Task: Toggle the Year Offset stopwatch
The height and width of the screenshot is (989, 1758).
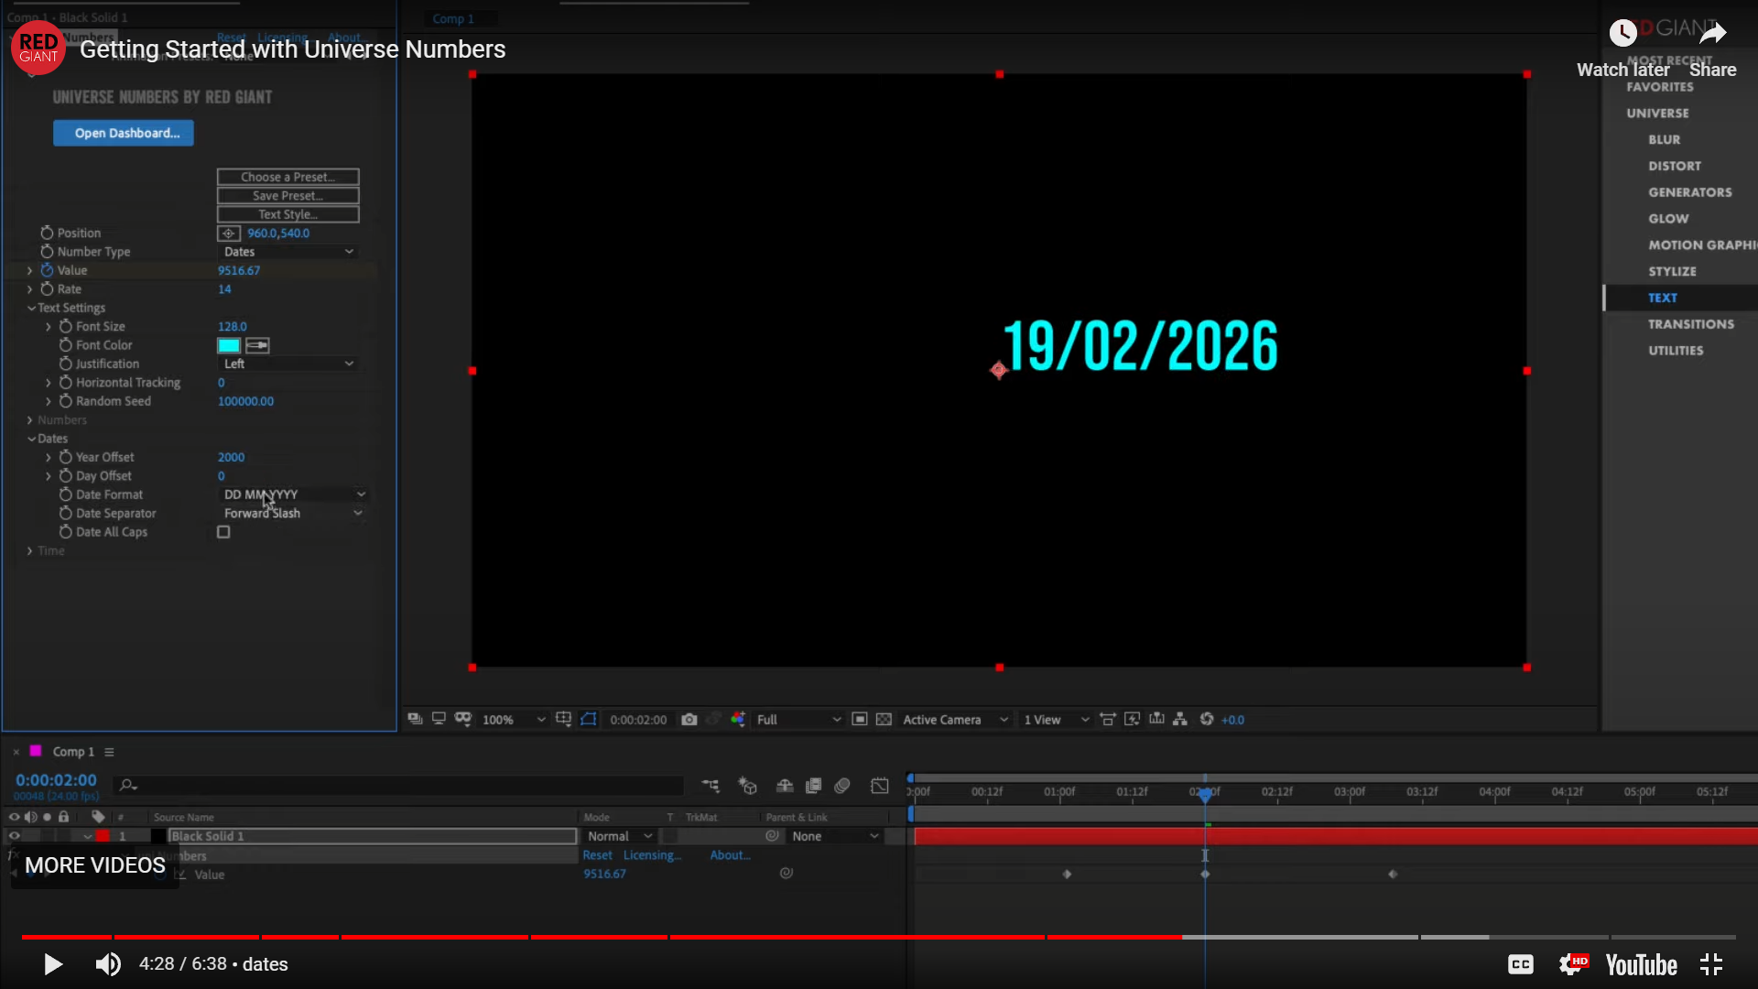Action: (66, 457)
